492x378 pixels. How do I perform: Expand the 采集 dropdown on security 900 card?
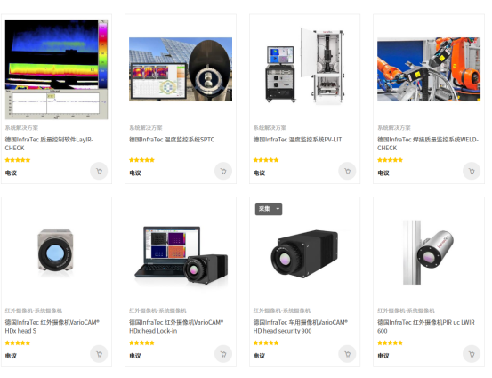(x=269, y=209)
